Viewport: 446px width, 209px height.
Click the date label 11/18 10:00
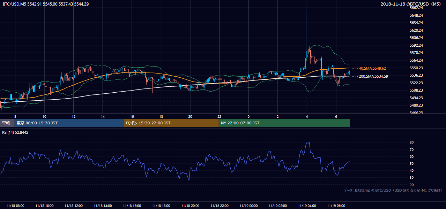(x=44, y=206)
